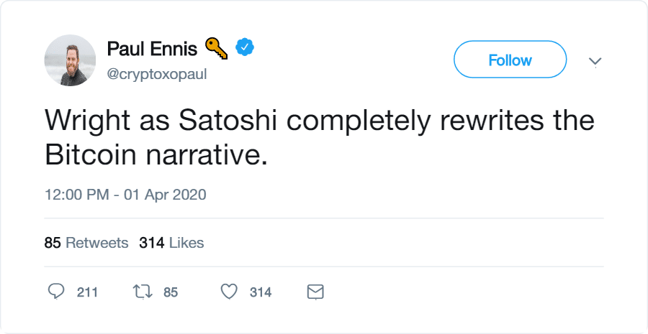This screenshot has height=334, width=648.
Task: Click the reply speech bubble icon
Action: [x=56, y=292]
